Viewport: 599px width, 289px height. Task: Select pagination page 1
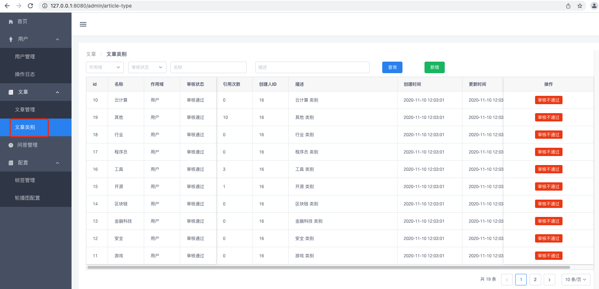click(x=521, y=280)
